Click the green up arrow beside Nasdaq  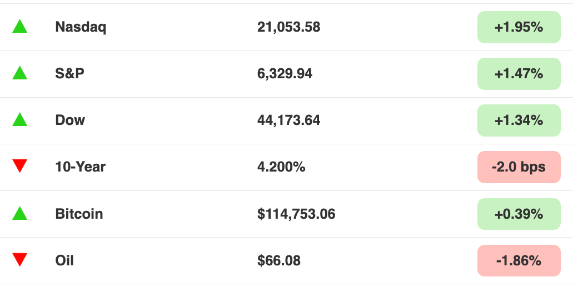click(x=20, y=27)
